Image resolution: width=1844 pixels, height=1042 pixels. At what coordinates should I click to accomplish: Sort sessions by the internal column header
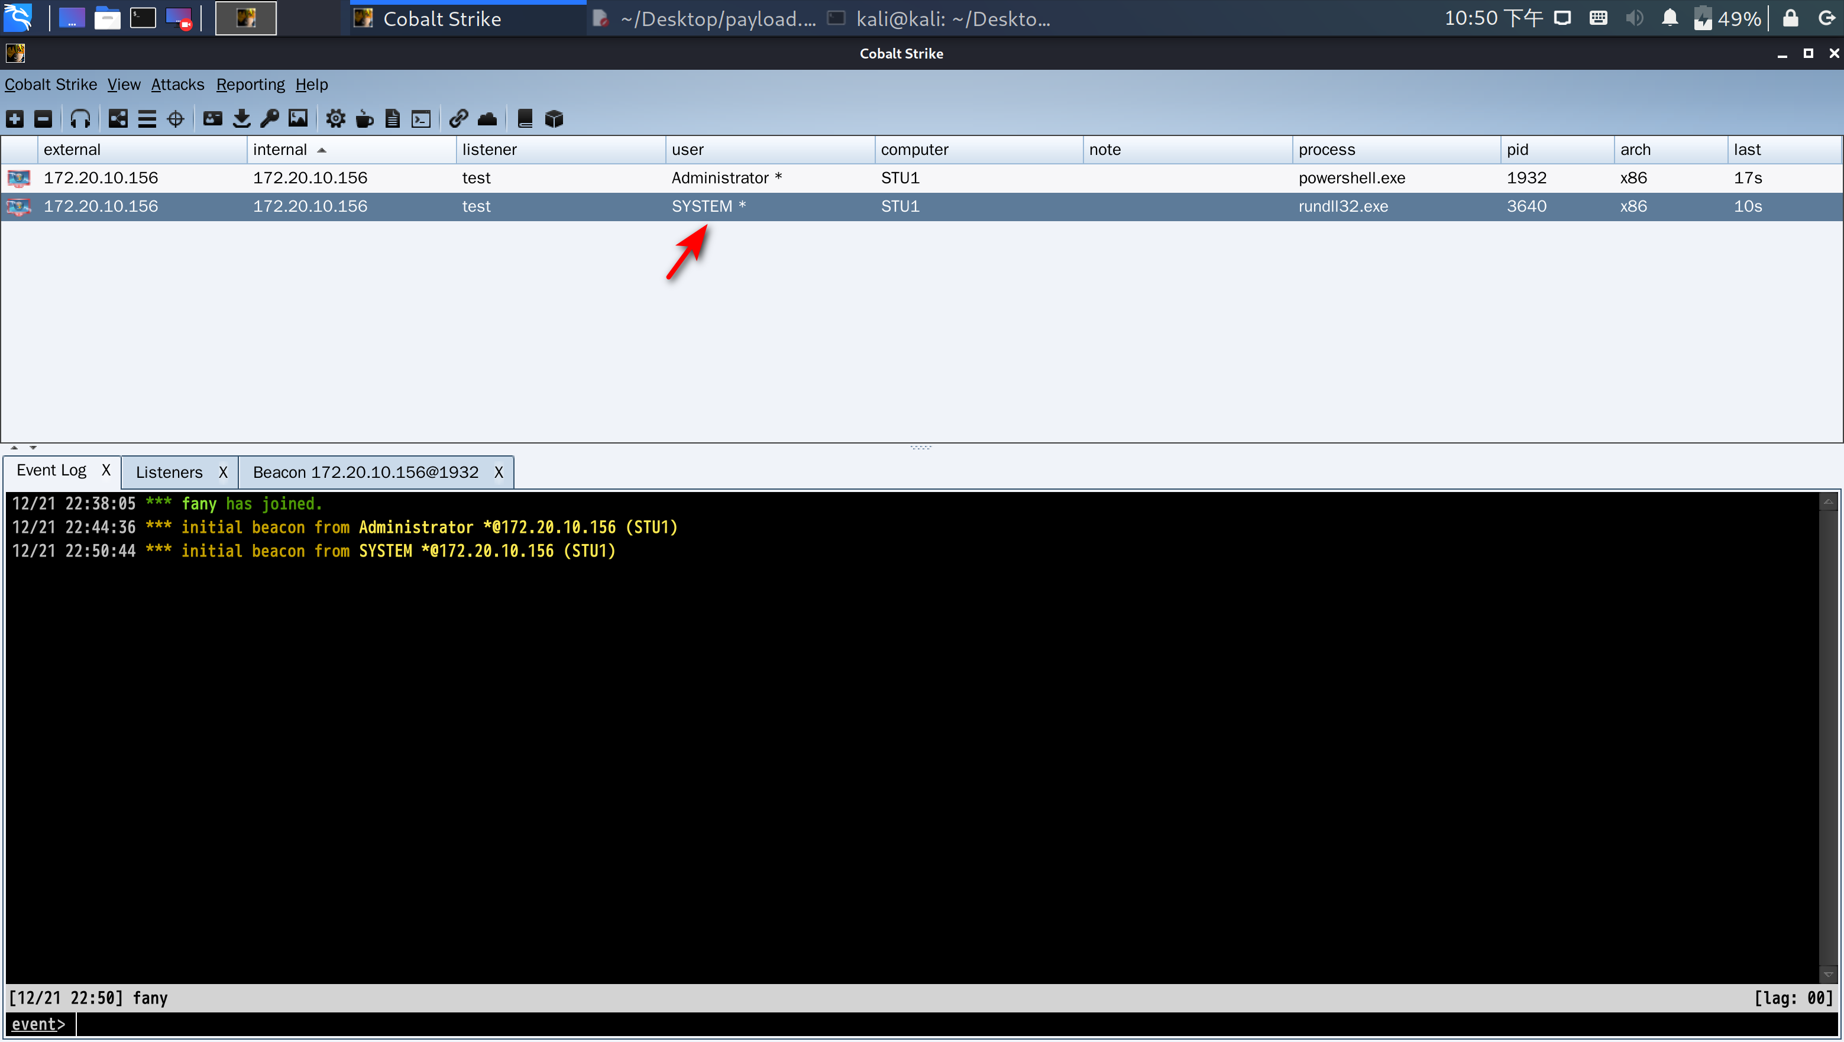click(280, 150)
